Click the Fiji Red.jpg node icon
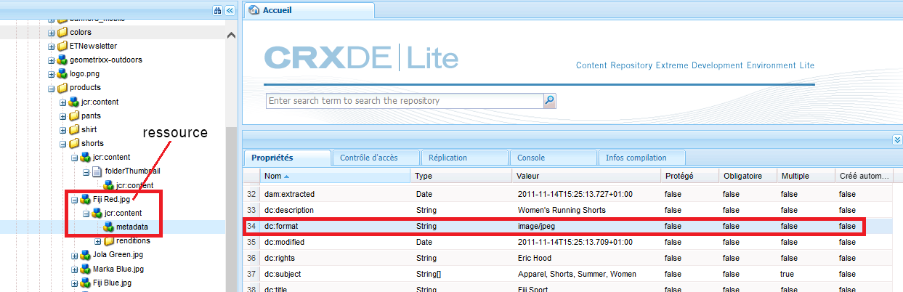903x292 pixels. pyautogui.click(x=86, y=199)
